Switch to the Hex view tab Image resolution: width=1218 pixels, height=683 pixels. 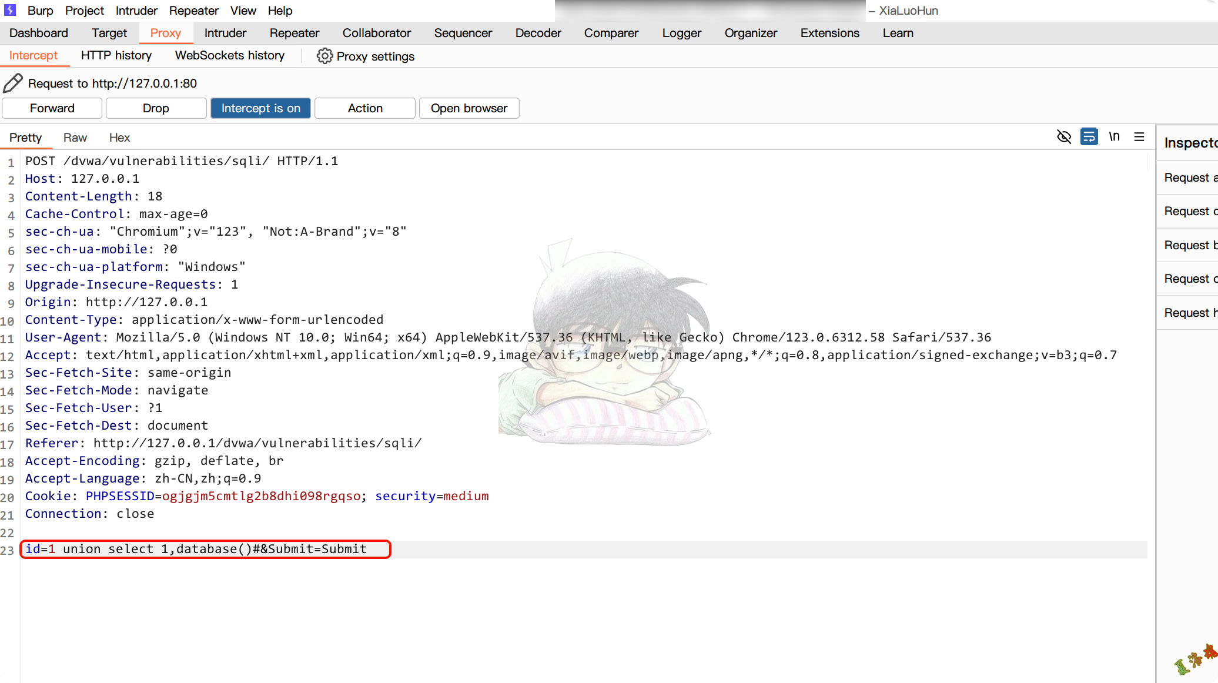point(119,138)
